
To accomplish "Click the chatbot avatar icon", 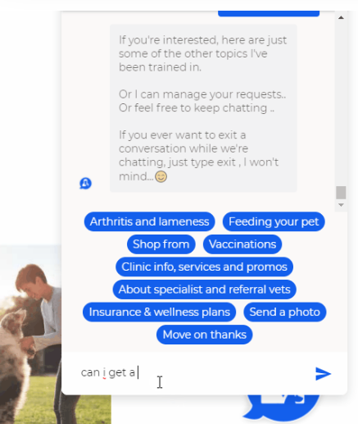I will [85, 183].
